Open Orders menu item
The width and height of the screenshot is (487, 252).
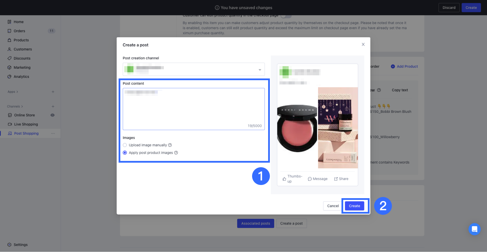19,31
